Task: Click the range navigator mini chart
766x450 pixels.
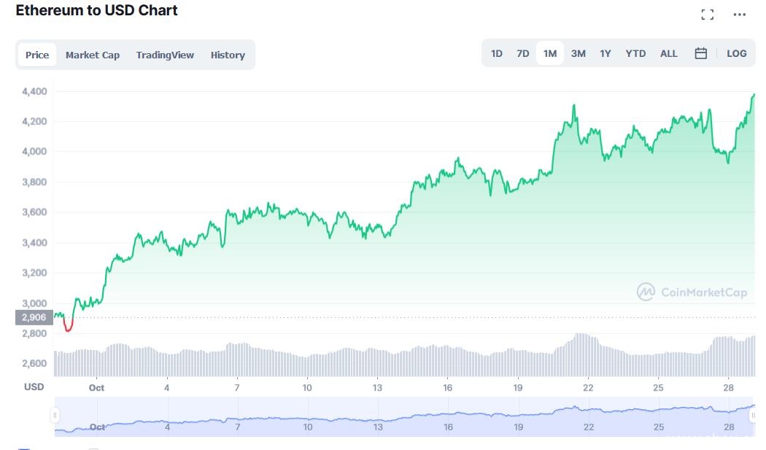Action: pos(401,417)
